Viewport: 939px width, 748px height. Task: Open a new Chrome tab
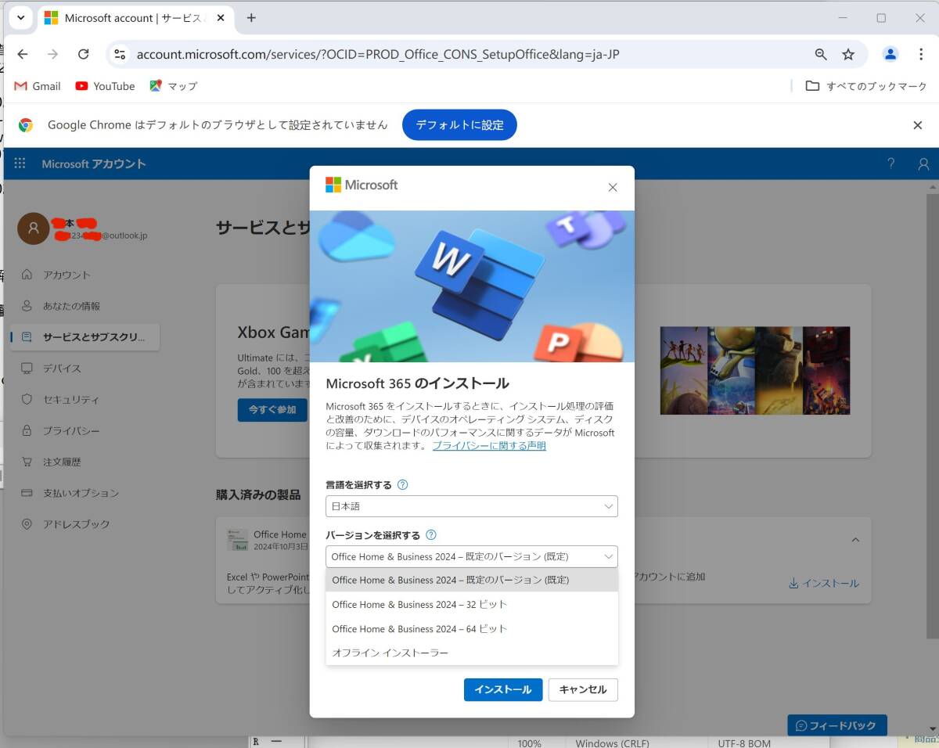251,18
